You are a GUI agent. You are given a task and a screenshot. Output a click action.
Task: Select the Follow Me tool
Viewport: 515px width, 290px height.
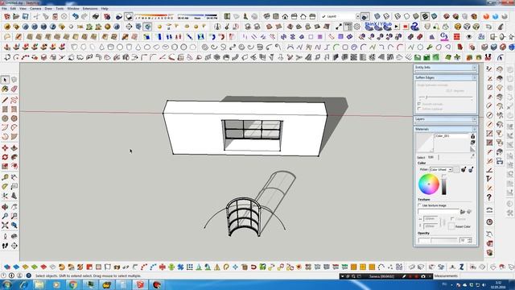click(14, 157)
